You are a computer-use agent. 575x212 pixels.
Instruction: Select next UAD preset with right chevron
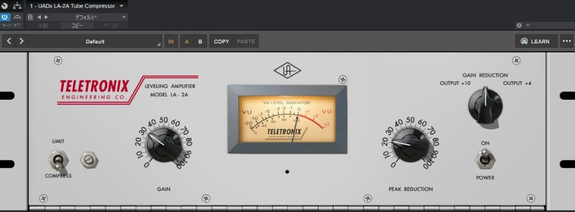[x=22, y=41]
